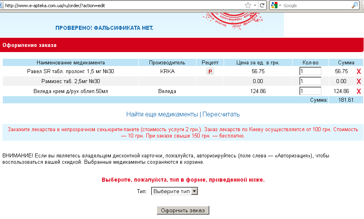The width and height of the screenshot is (364, 219).
Task: Open 'Найти еще медикаменты' link
Action: (x=162, y=114)
